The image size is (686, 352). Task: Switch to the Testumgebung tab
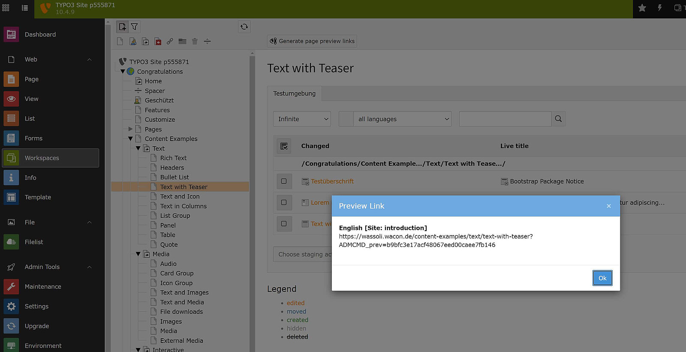point(294,93)
